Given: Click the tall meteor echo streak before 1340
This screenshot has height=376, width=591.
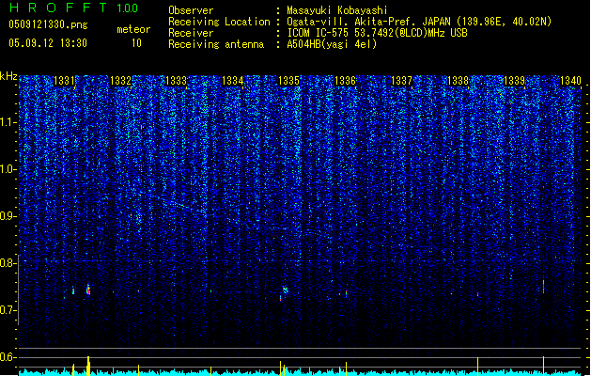Looking at the screenshot, I should (543, 285).
